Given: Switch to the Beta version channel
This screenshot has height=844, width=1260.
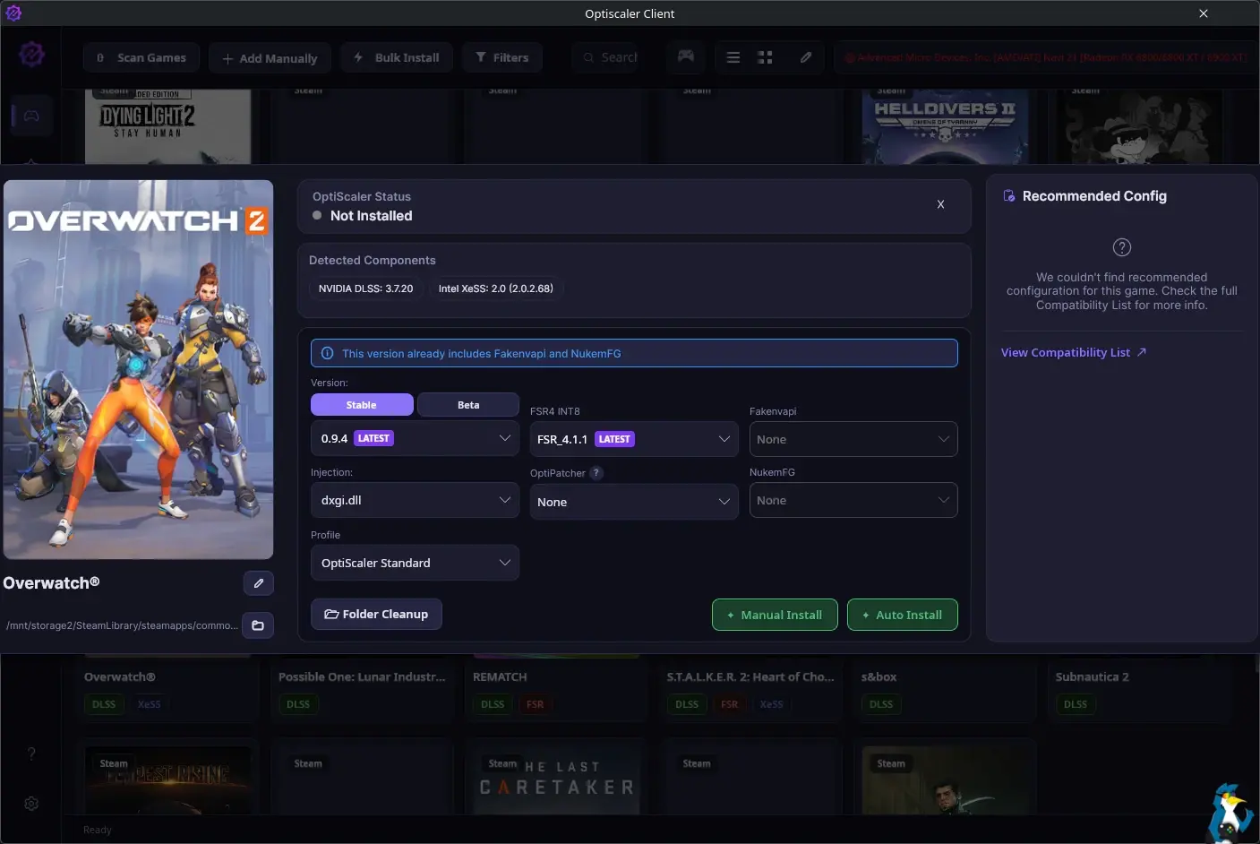Looking at the screenshot, I should coord(468,405).
